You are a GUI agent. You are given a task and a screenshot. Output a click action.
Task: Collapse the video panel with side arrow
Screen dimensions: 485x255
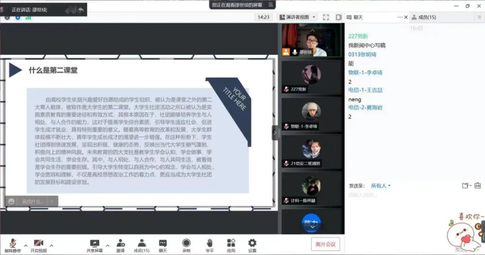click(x=275, y=133)
